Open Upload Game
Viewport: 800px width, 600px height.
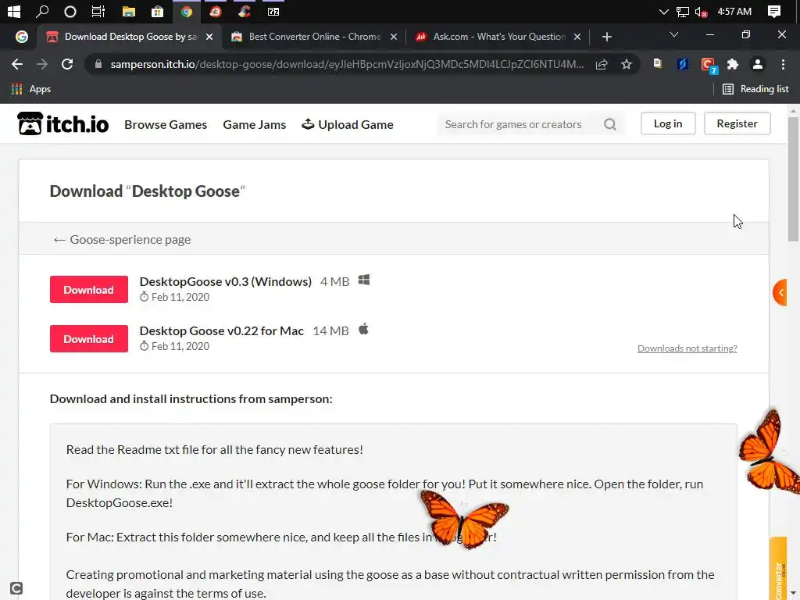348,124
